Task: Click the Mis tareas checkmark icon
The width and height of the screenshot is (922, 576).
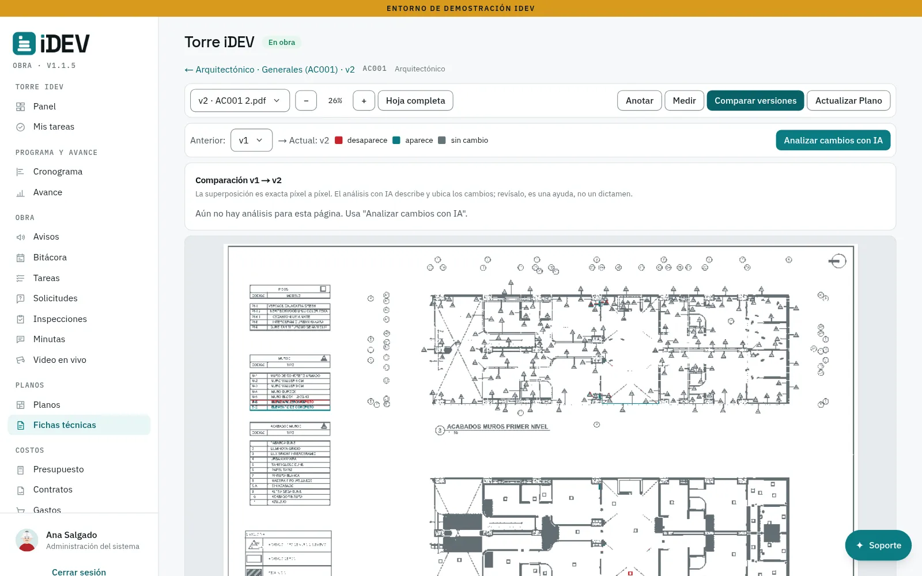Action: [x=21, y=127]
